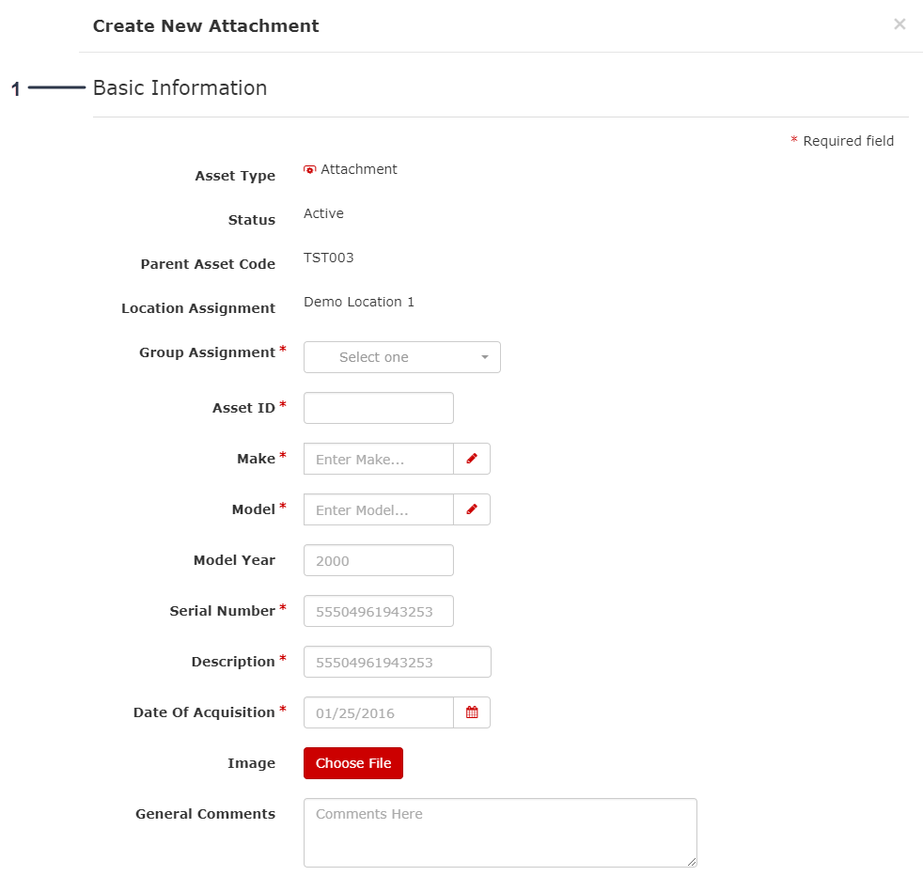Focus the Asset ID text field
Image resolution: width=923 pixels, height=876 pixels.
click(x=378, y=408)
